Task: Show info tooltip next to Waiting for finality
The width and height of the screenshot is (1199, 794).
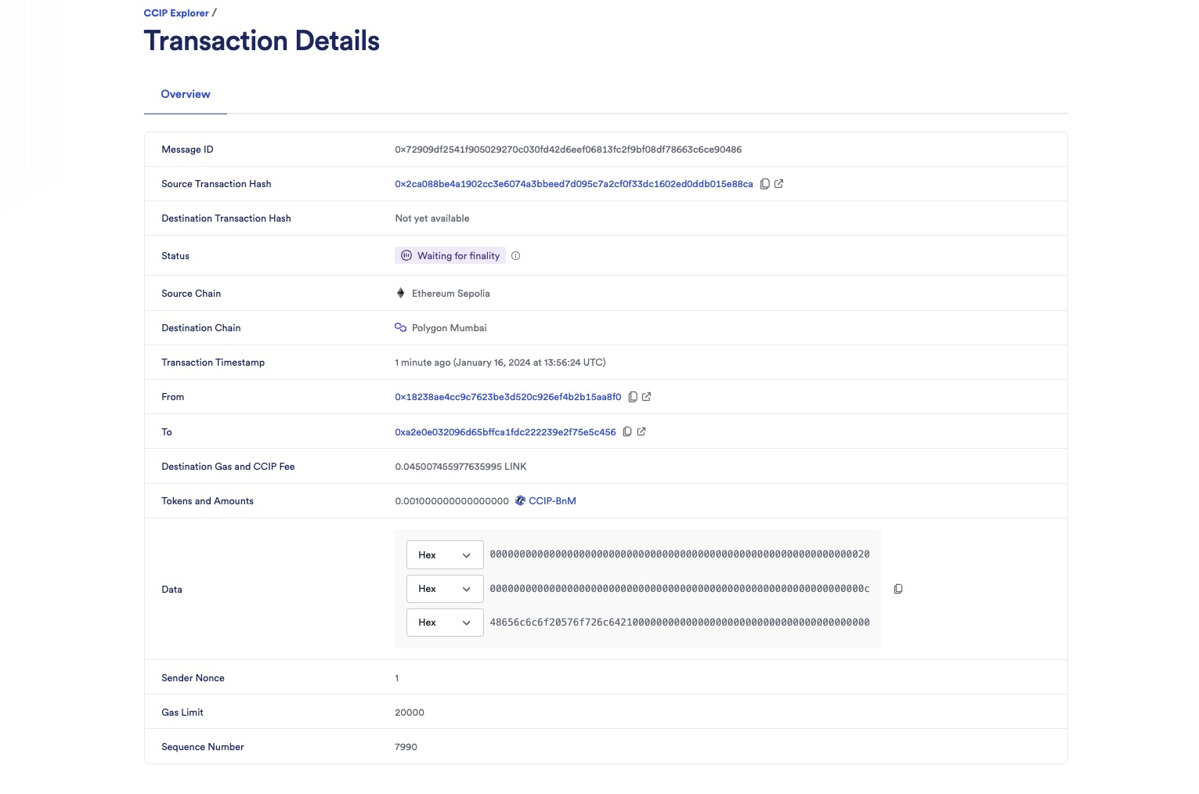Action: click(515, 256)
